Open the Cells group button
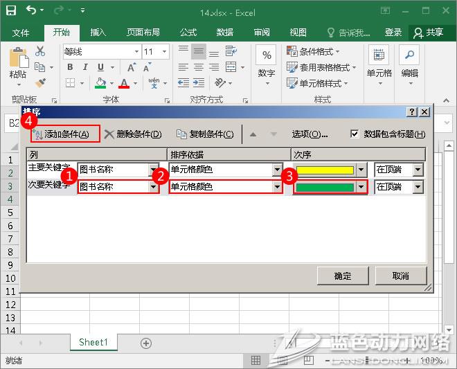Screen dimensions: 457x369 coord(379,65)
